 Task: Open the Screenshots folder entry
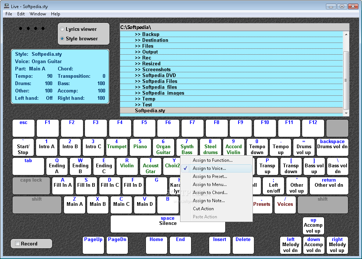[231, 69]
